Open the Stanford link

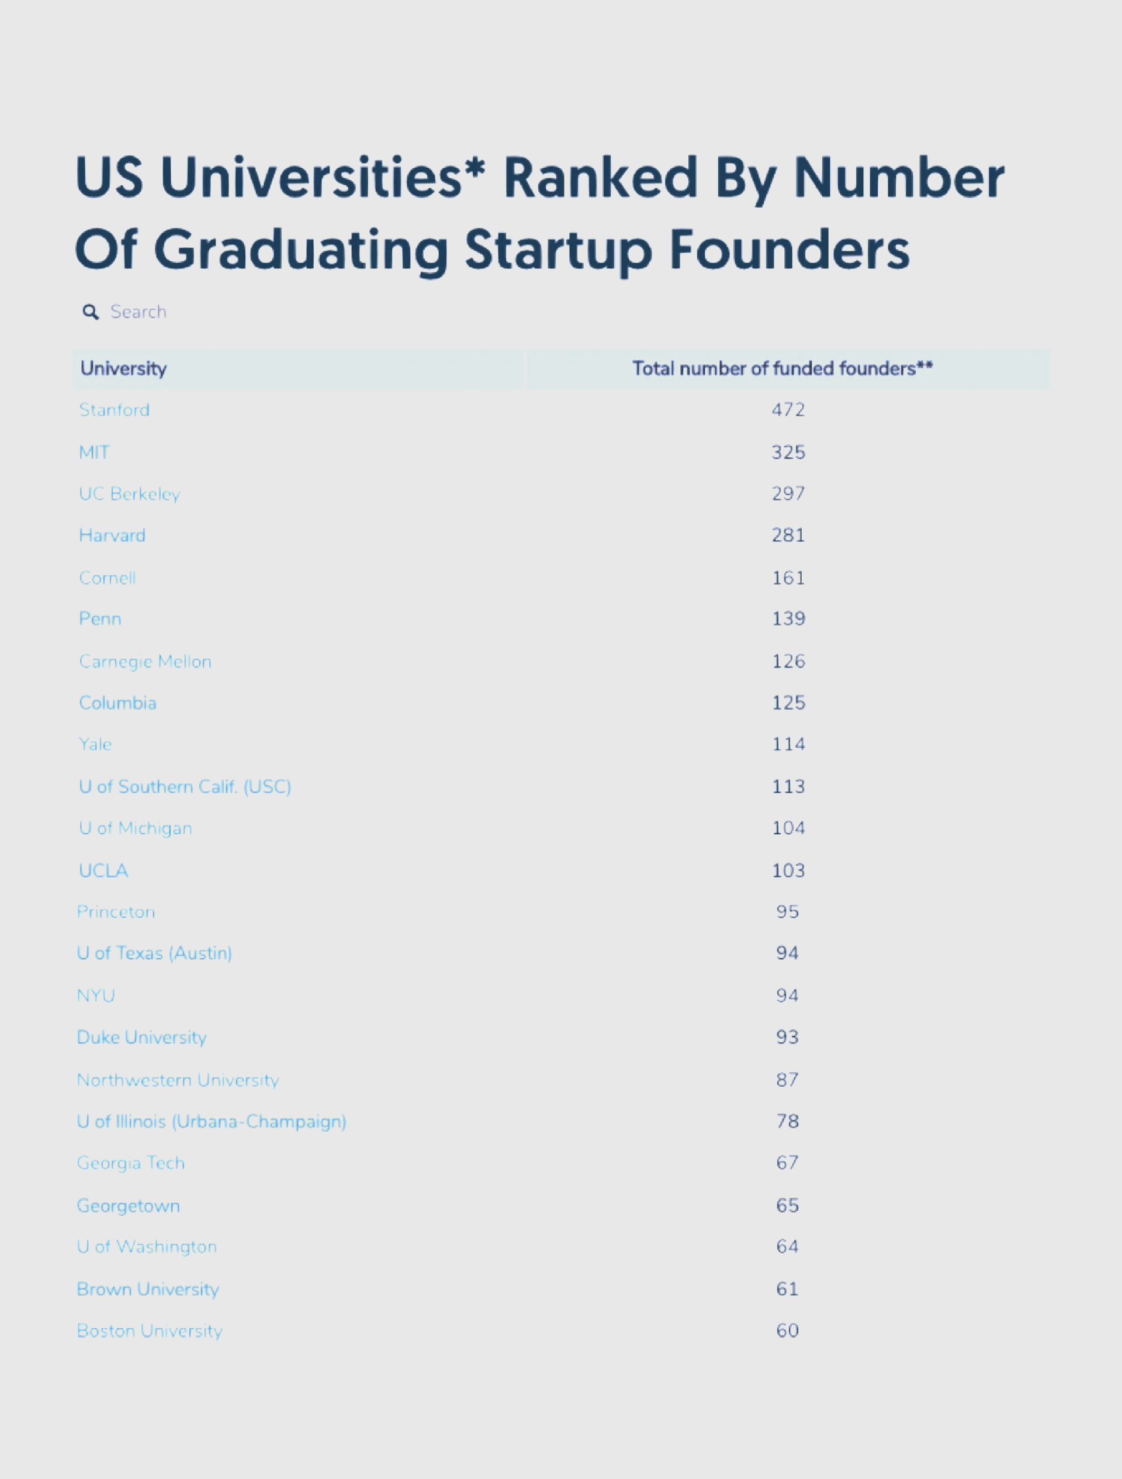click(x=115, y=410)
